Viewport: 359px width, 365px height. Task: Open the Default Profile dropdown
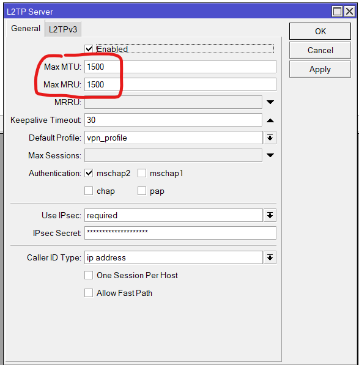tap(270, 138)
